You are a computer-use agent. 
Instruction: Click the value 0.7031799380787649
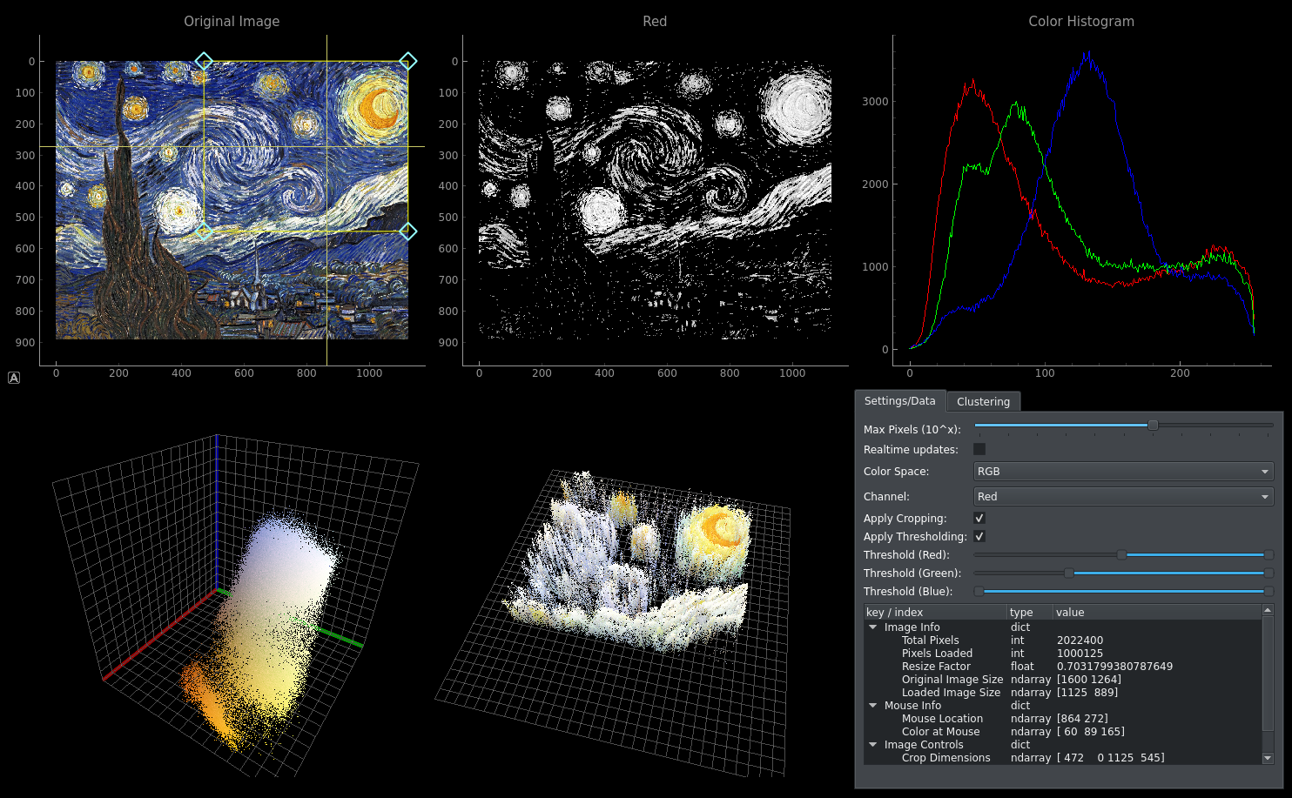1114,666
